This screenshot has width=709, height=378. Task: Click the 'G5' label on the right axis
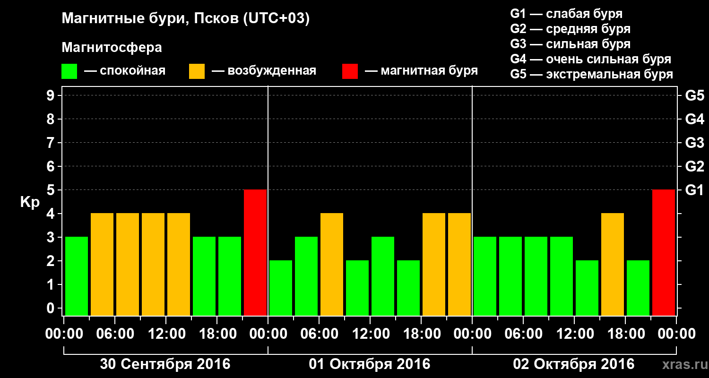[x=694, y=96]
